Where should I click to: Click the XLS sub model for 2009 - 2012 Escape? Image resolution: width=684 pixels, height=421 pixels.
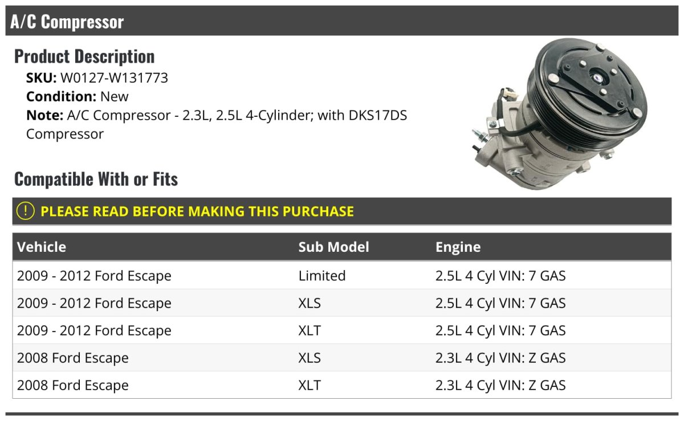[x=310, y=303]
